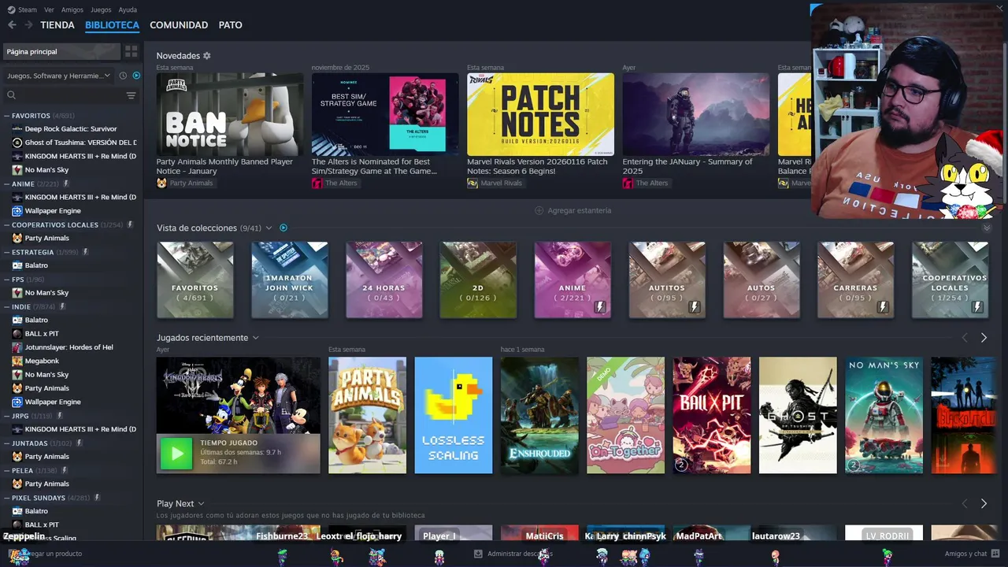The image size is (1008, 567).
Task: Select BALL x PIT cover in recently played
Action: click(x=712, y=415)
